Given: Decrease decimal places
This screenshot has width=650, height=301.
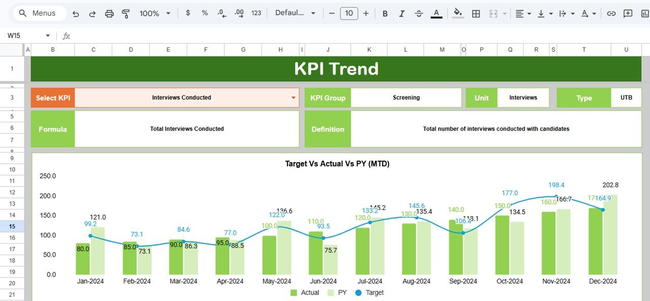Looking at the screenshot, I should (x=221, y=13).
